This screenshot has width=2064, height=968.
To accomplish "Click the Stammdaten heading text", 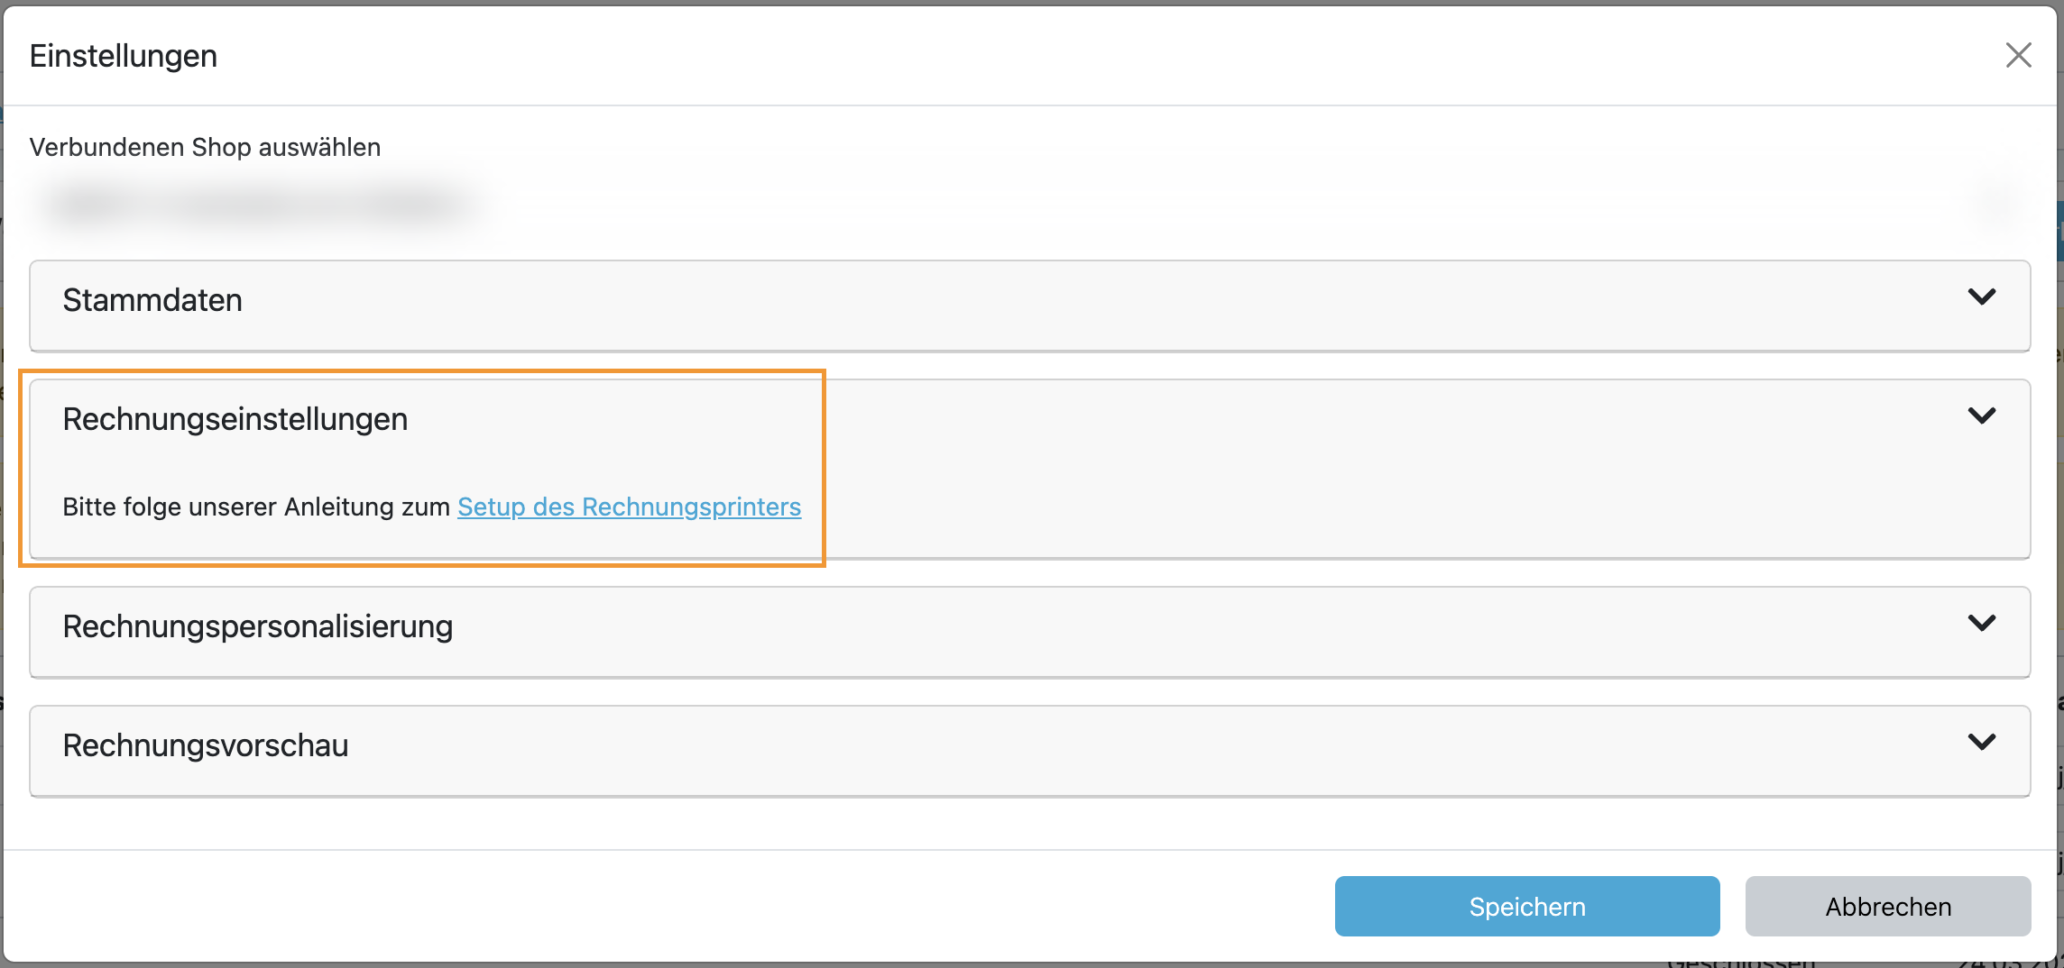I will tap(152, 300).
